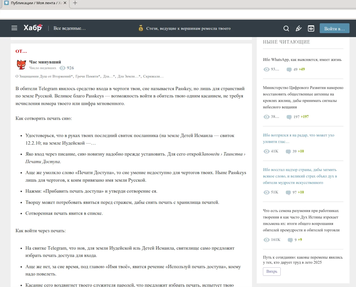Open the hamburger navigation menu
Screen dimensions: 356x287
point(14,28)
